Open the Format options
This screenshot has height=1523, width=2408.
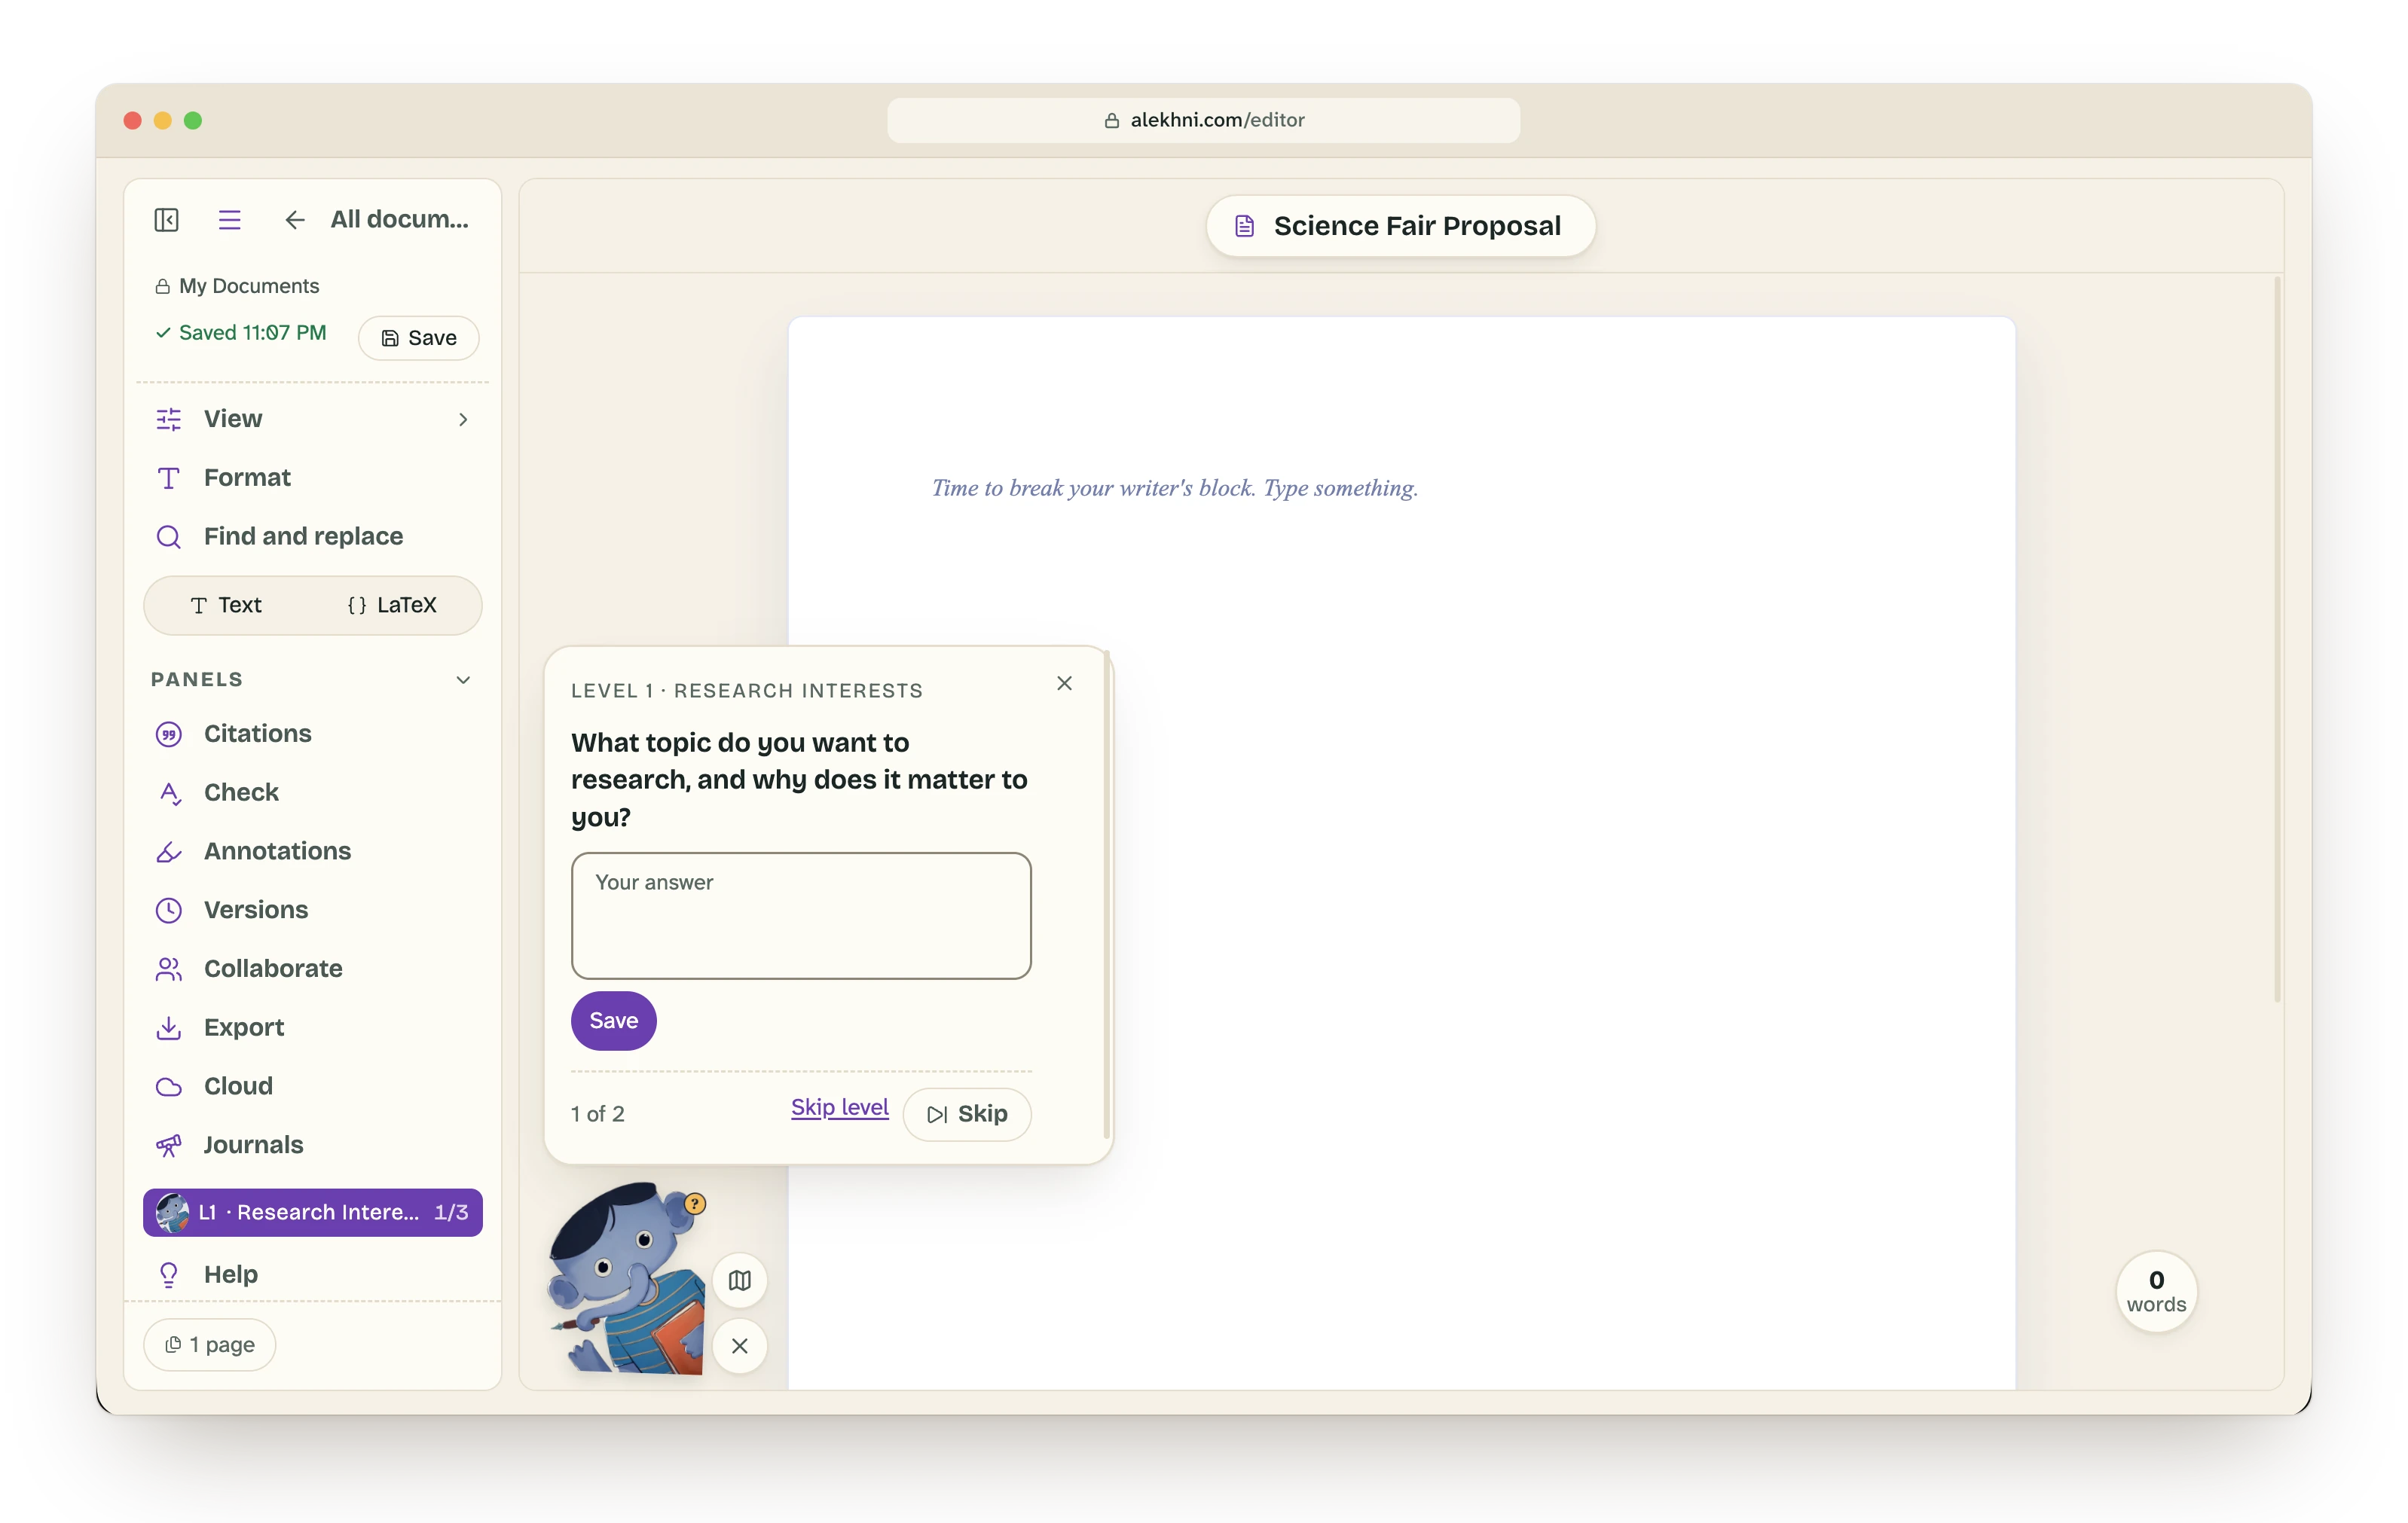[x=312, y=478]
